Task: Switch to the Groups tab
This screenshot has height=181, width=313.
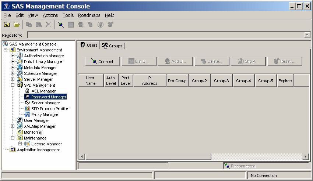Action: 112,46
